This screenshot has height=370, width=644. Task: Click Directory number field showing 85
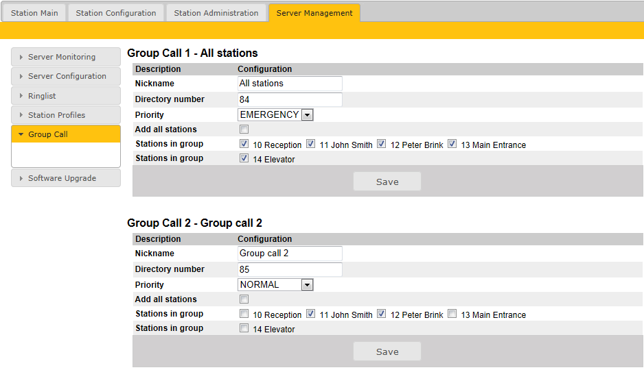pos(290,270)
